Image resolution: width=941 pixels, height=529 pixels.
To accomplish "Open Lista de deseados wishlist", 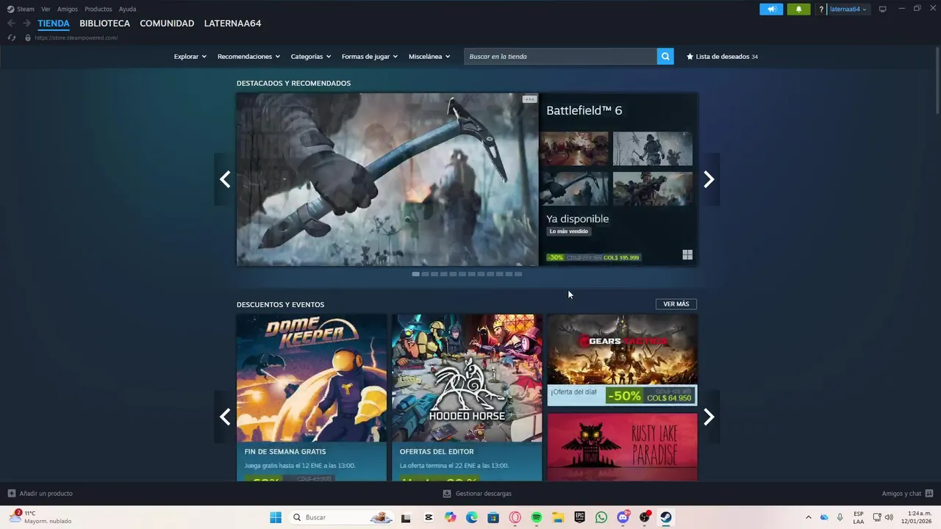I will coord(722,57).
